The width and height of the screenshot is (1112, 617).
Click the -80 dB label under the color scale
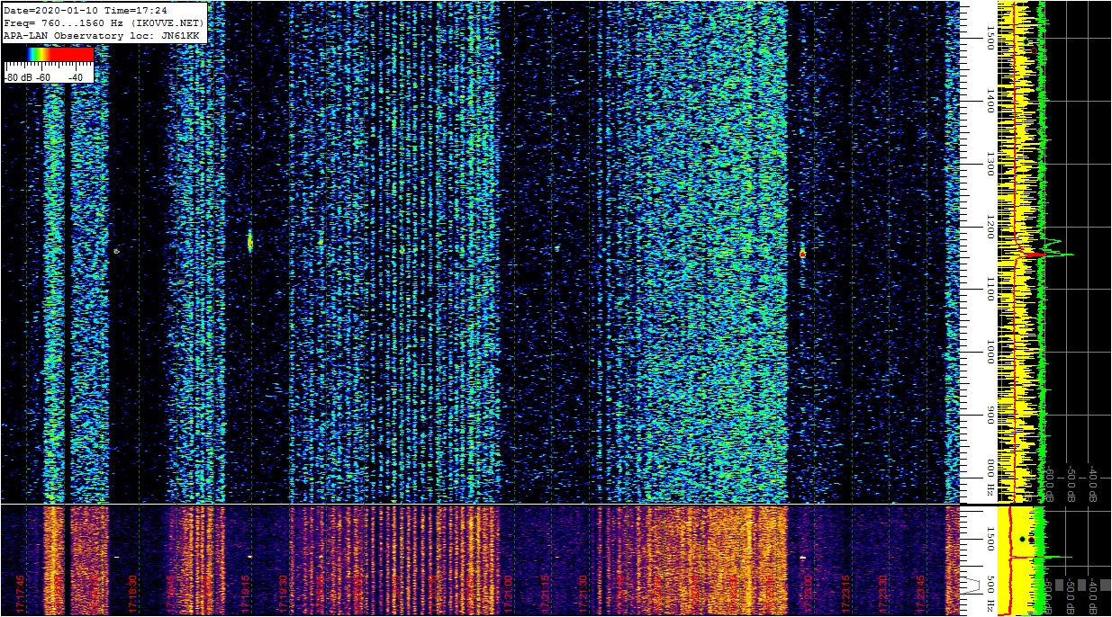click(x=19, y=77)
